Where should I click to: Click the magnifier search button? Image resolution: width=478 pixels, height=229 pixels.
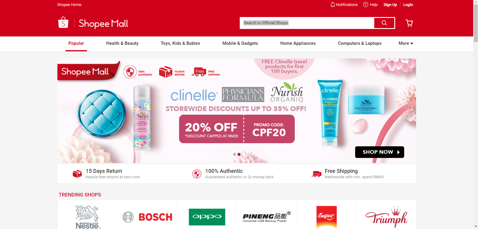click(384, 23)
